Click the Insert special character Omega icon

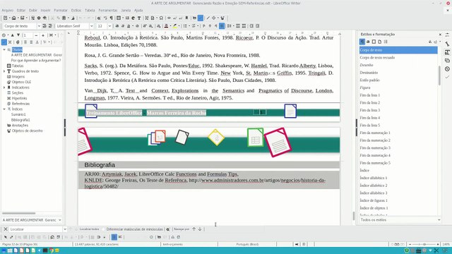coord(161,18)
